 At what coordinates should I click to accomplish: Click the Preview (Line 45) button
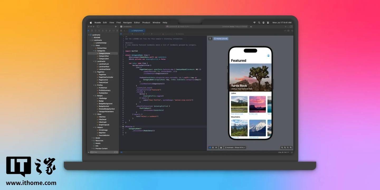pyautogui.click(x=221, y=39)
